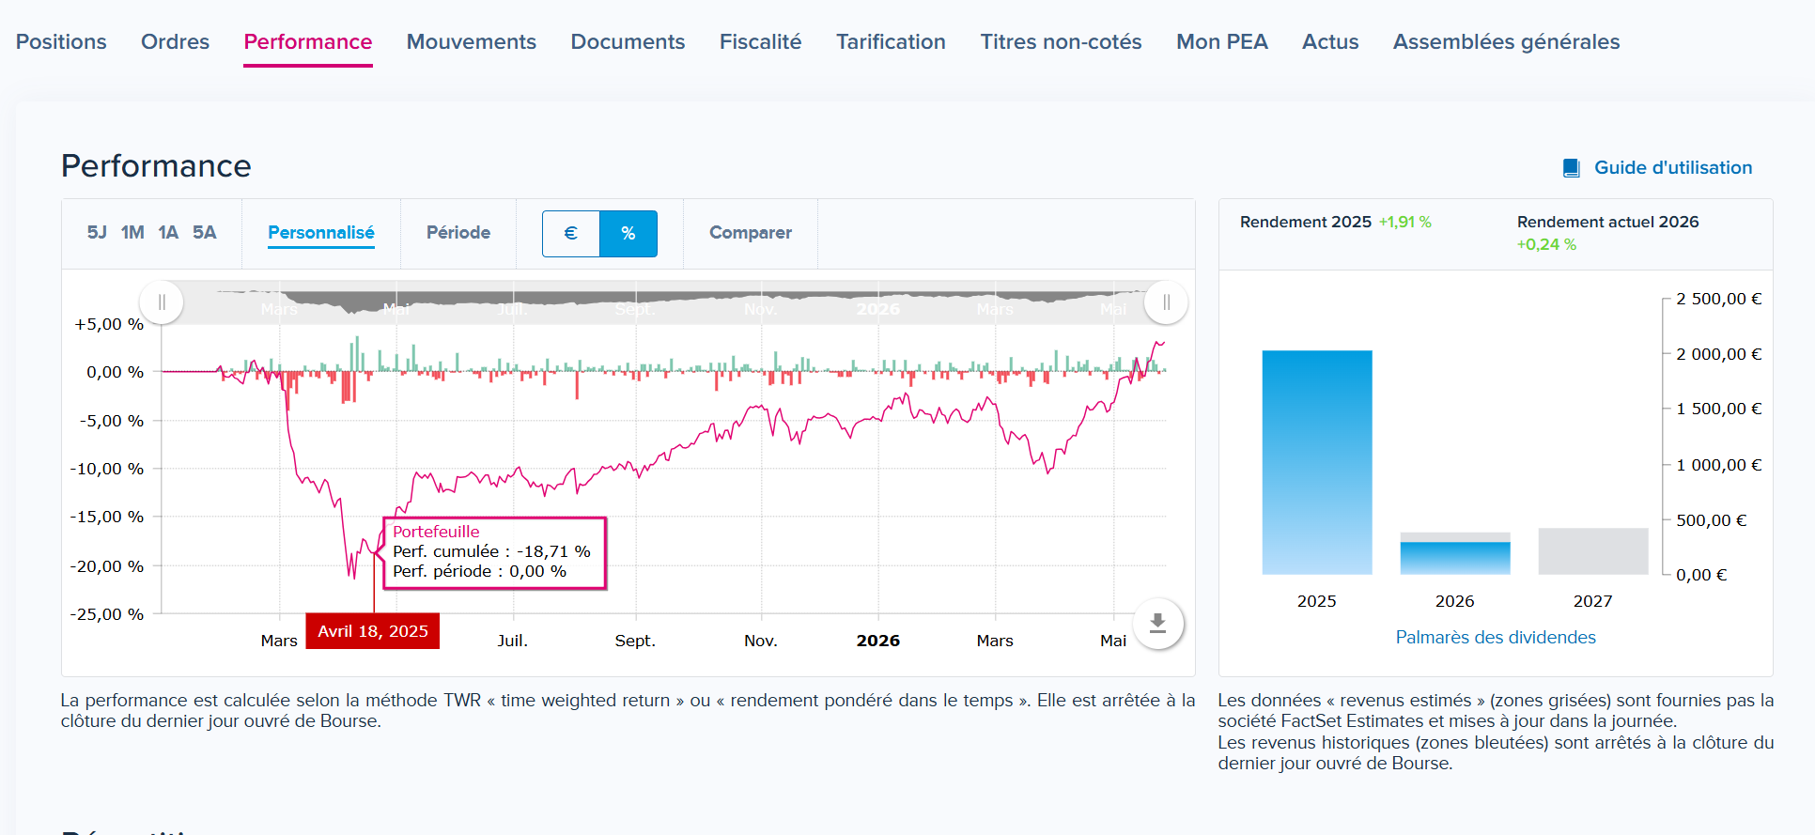Open the Comparer options
The image size is (1815, 835).
click(x=751, y=233)
